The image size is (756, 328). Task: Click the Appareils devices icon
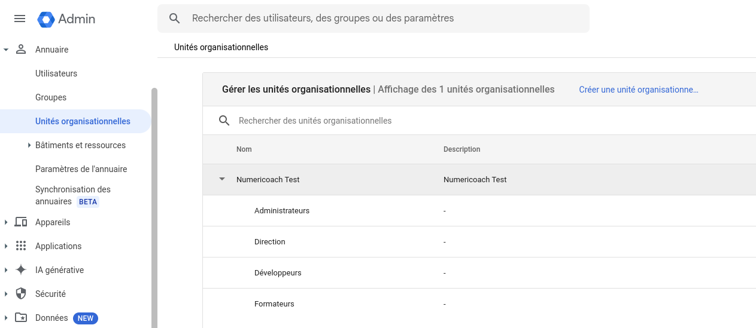(21, 222)
